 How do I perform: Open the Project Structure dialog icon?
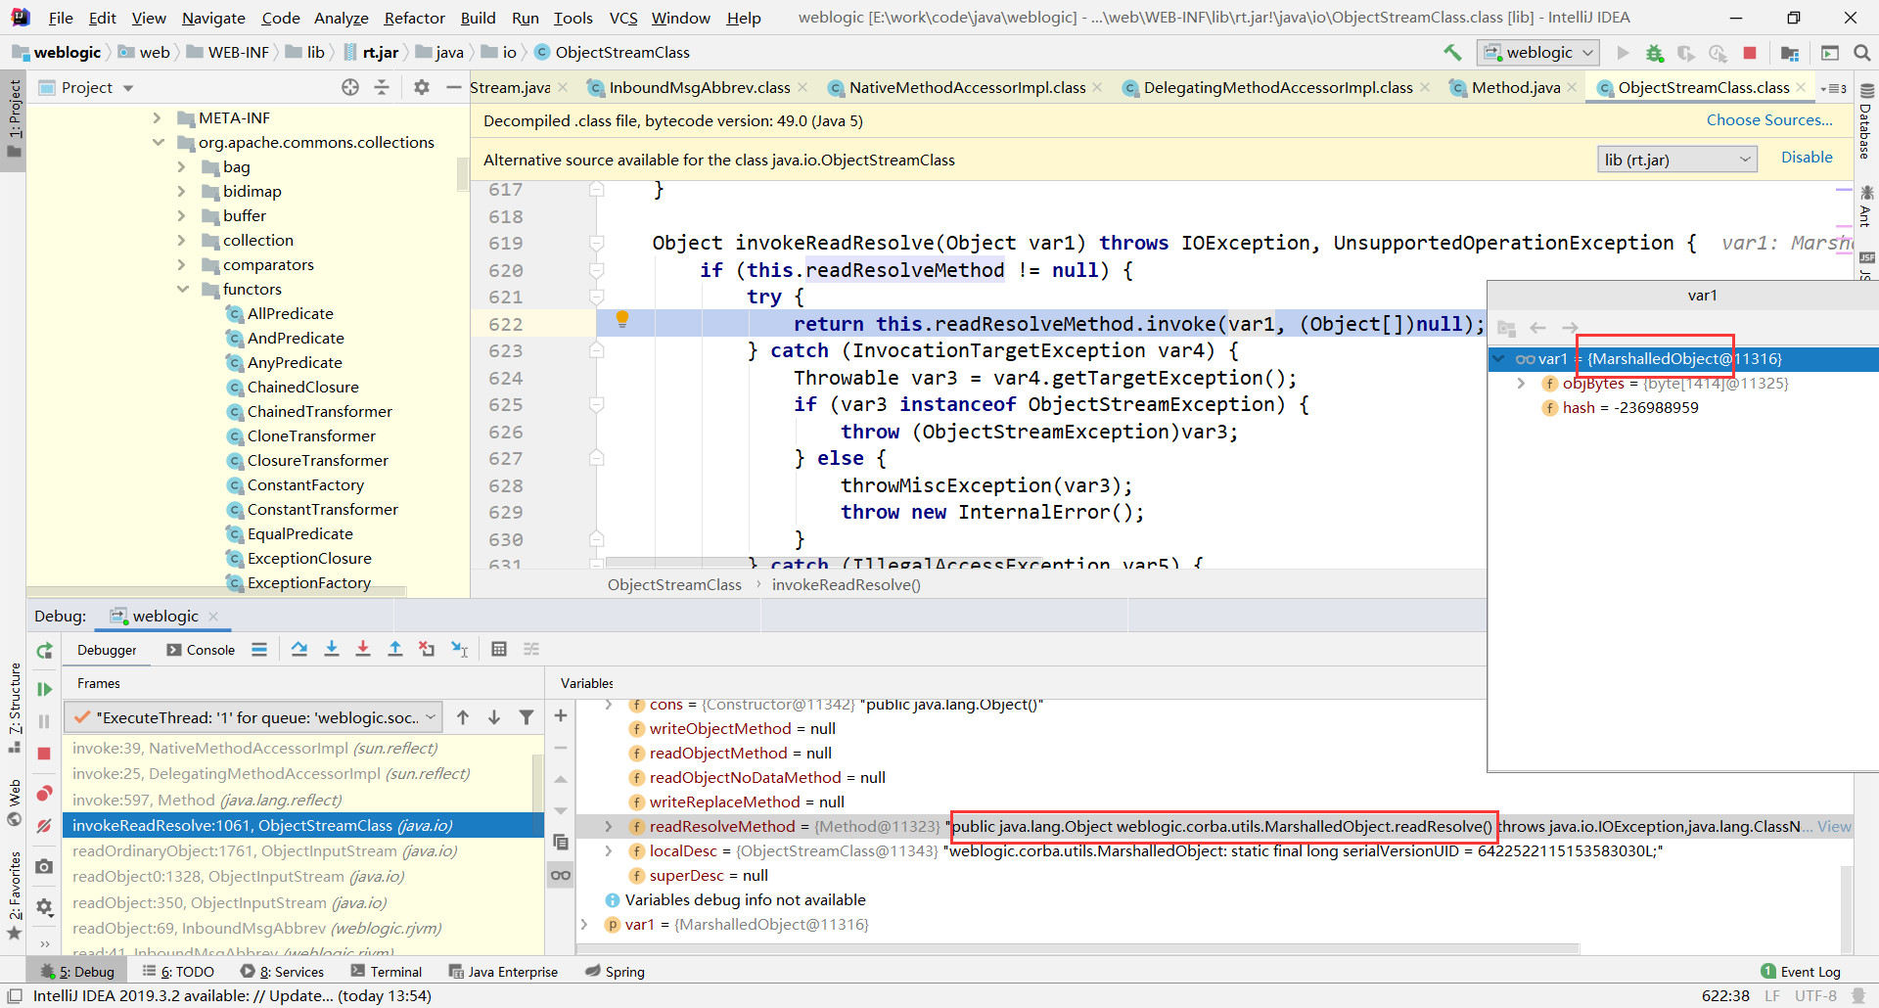[1790, 53]
